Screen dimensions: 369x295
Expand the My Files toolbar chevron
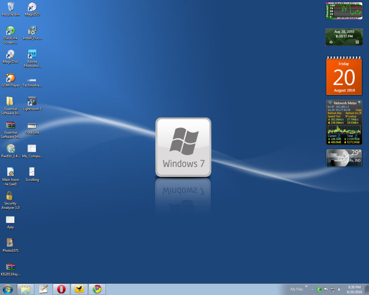[x=306, y=286]
